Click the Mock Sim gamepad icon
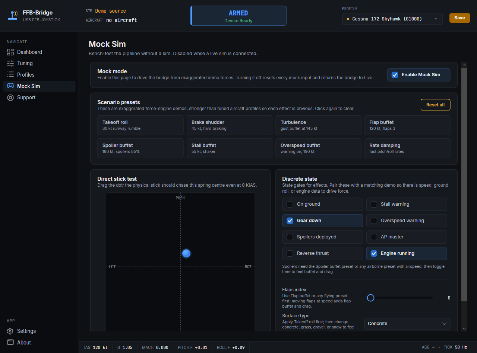 (x=10, y=86)
